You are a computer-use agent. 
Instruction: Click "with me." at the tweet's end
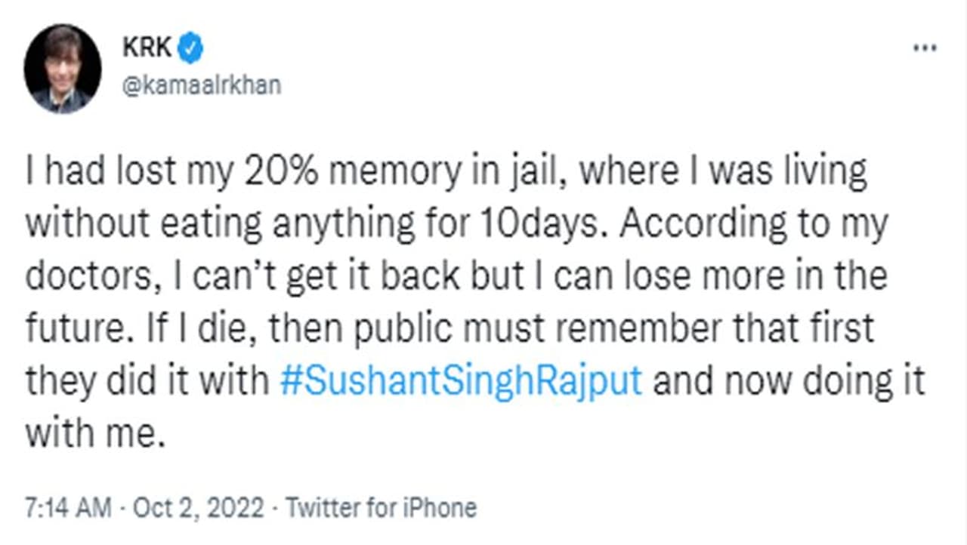click(x=95, y=433)
